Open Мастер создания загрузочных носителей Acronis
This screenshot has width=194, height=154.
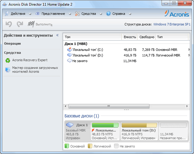pos(35,70)
